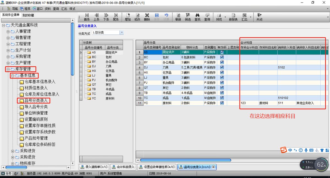Go to previous record with 上条
The width and height of the screenshot is (330, 178).
97,17
